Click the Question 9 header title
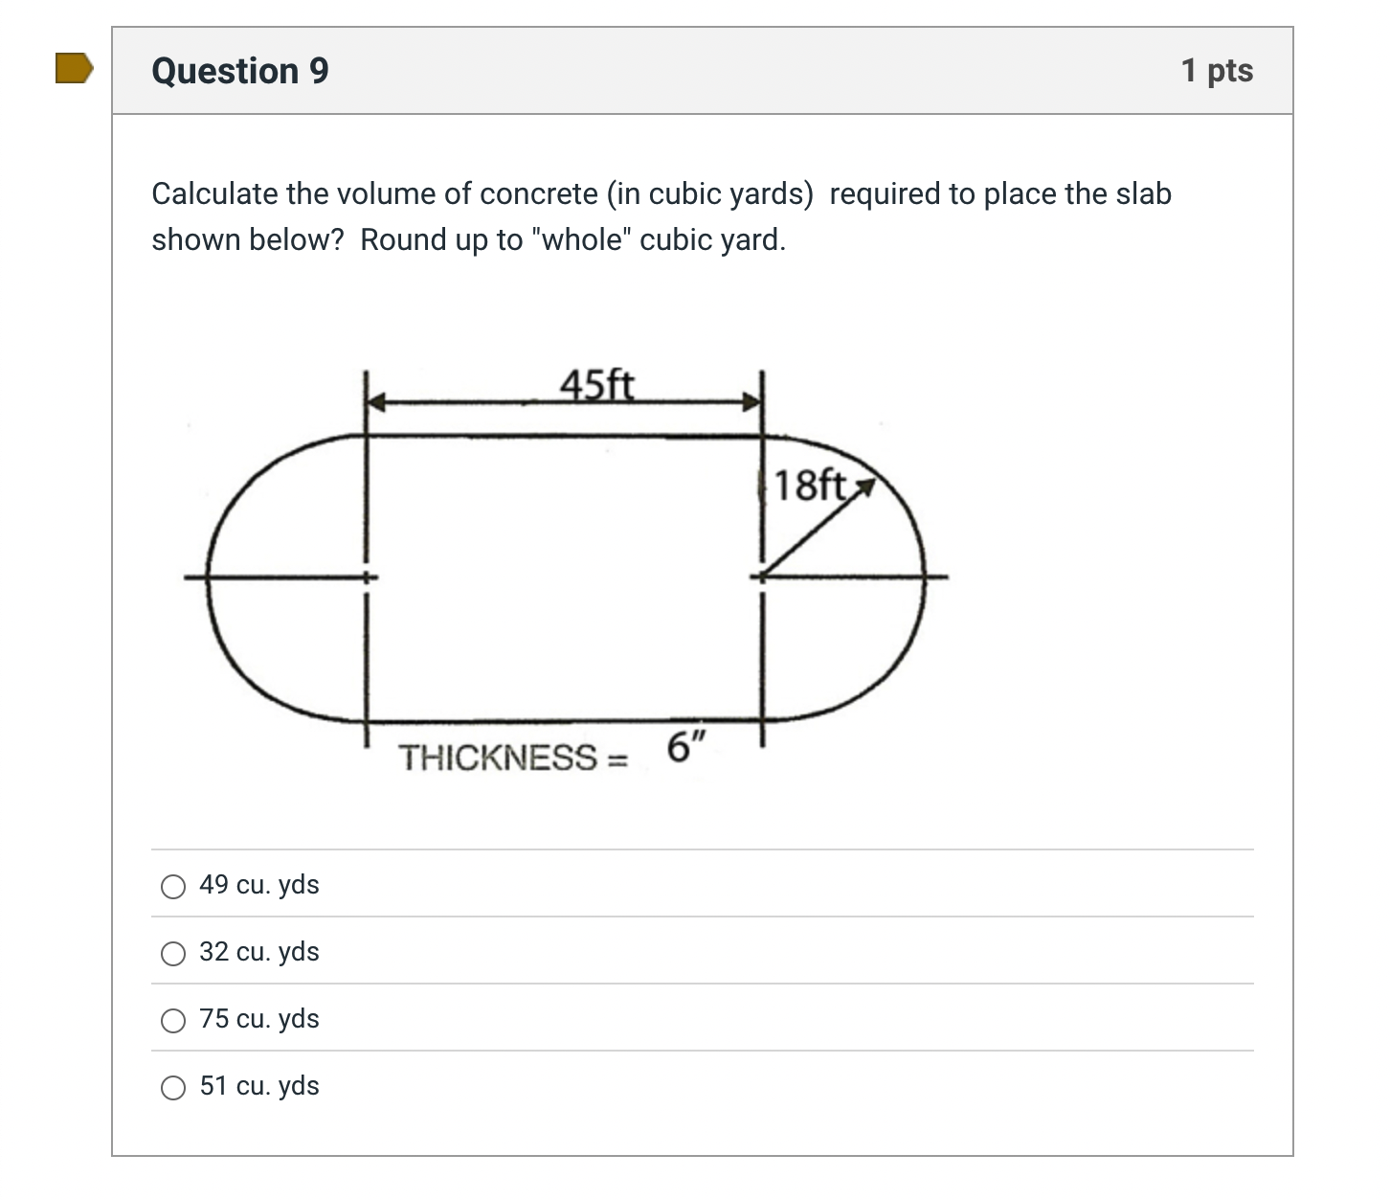This screenshot has height=1200, width=1390. (239, 70)
